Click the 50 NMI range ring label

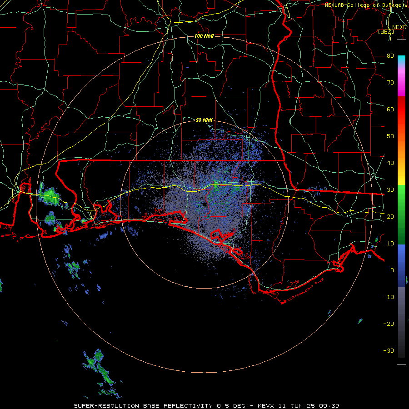pos(204,120)
